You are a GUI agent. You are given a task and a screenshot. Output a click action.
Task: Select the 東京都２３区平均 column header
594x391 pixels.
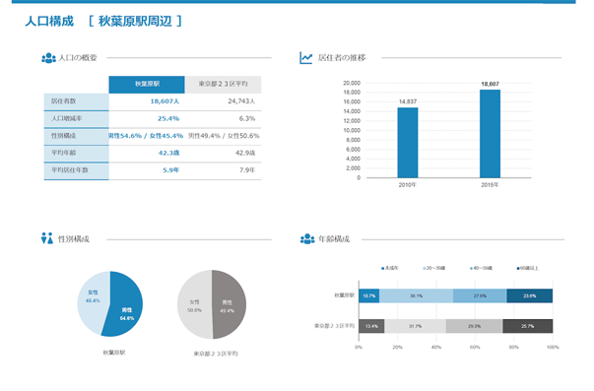coord(224,84)
